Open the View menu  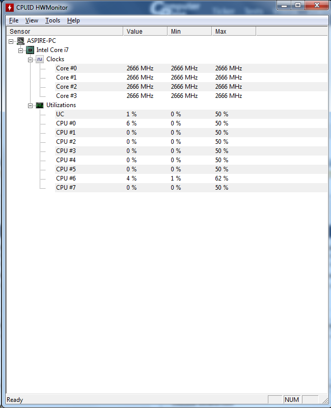pyautogui.click(x=32, y=20)
